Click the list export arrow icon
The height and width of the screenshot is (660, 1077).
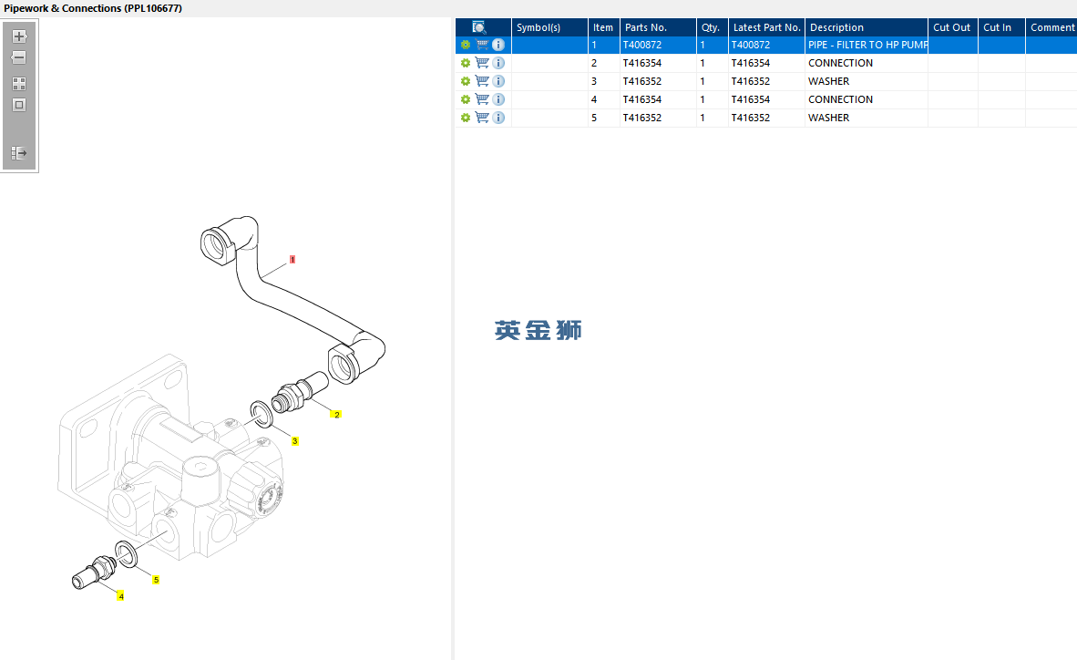coord(19,152)
